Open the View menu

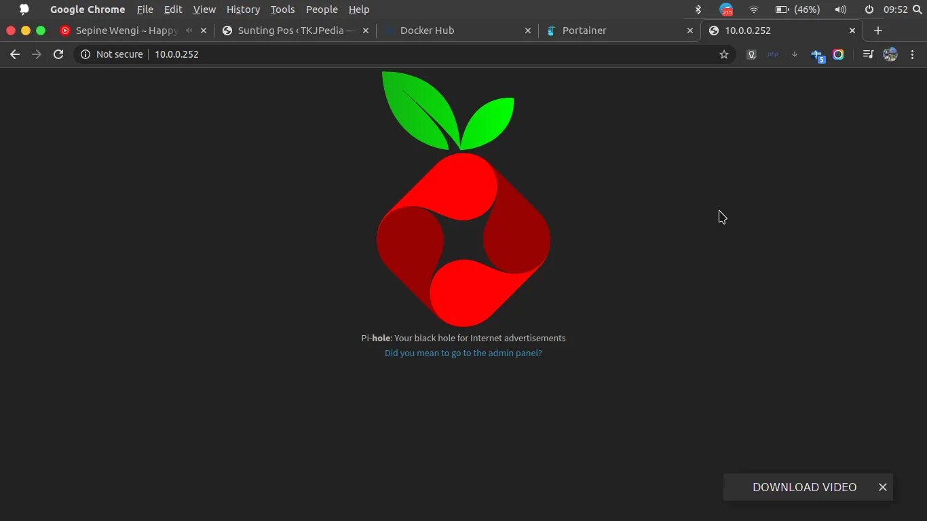click(x=204, y=9)
